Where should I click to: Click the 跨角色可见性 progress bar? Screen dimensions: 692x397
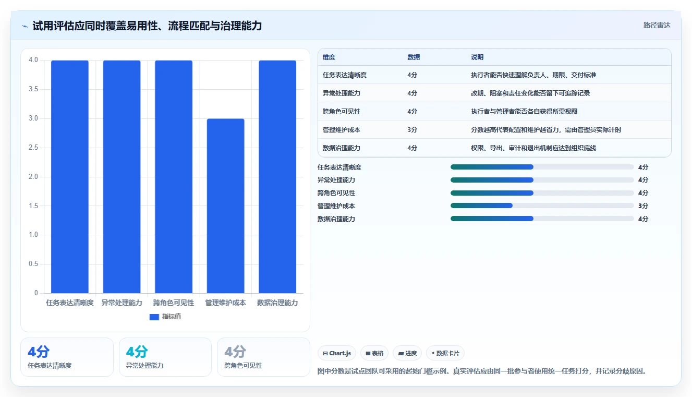(542, 193)
